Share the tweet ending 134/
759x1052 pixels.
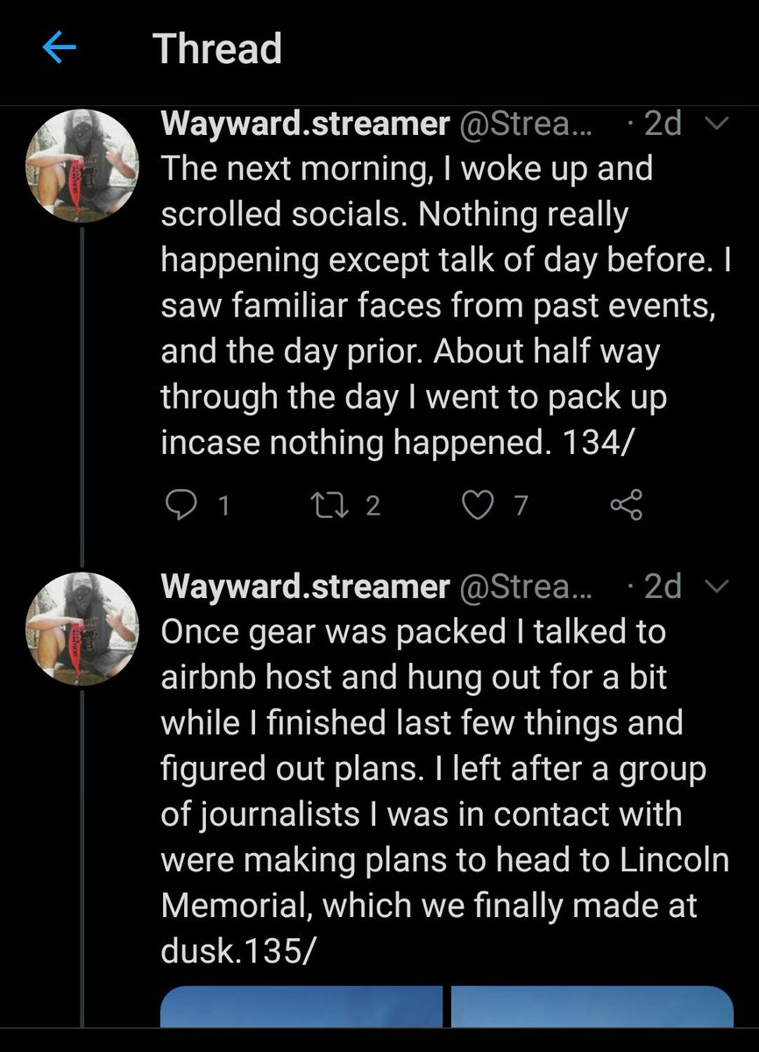(x=626, y=505)
